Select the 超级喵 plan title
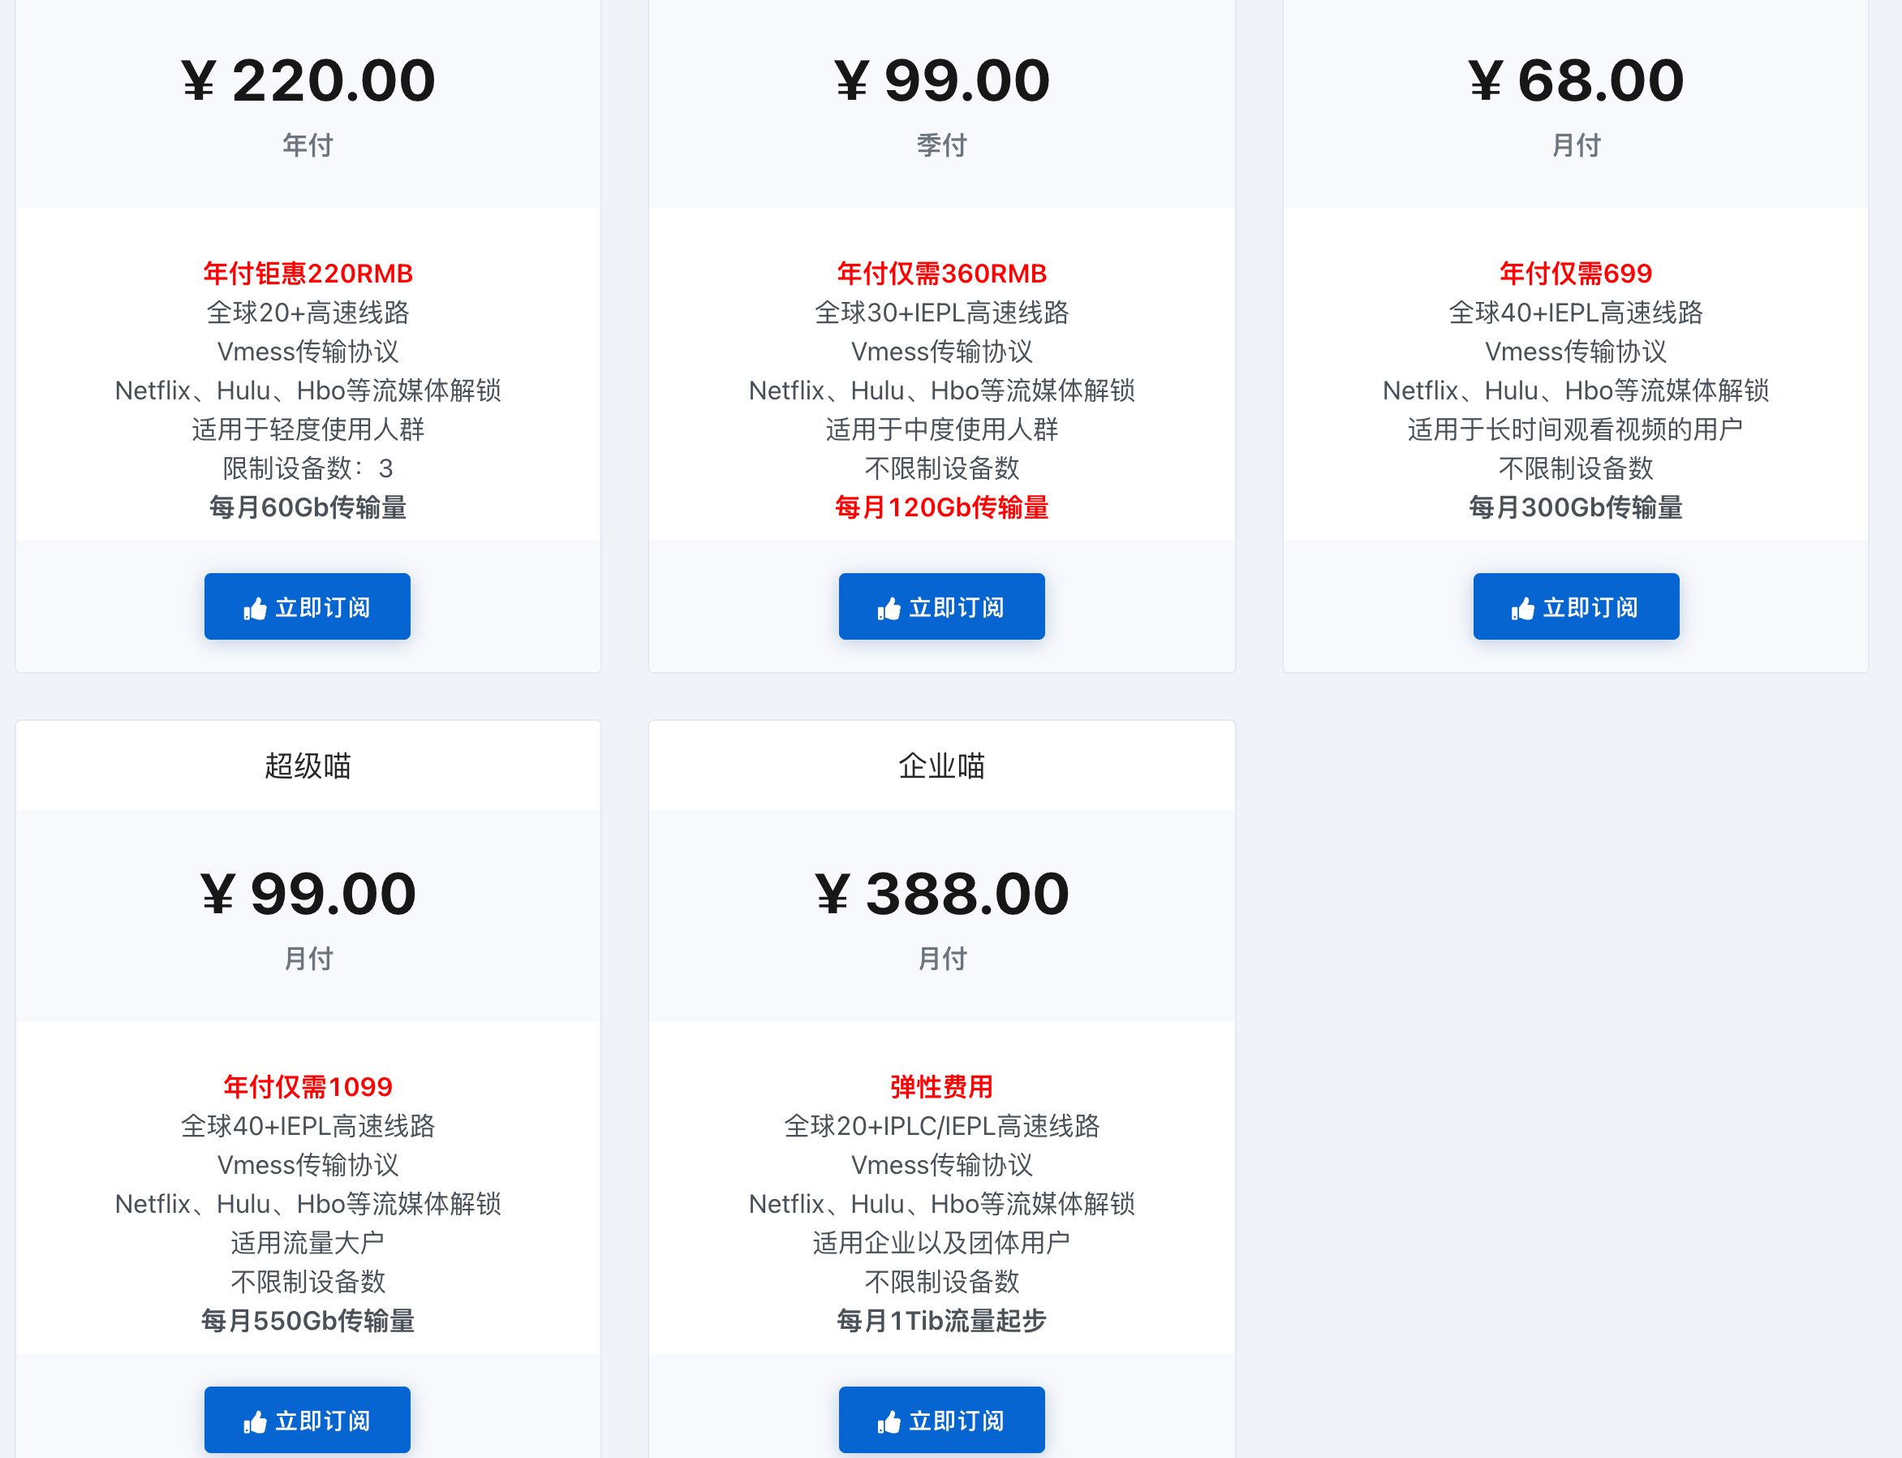This screenshot has width=1902, height=1458. pyautogui.click(x=308, y=766)
